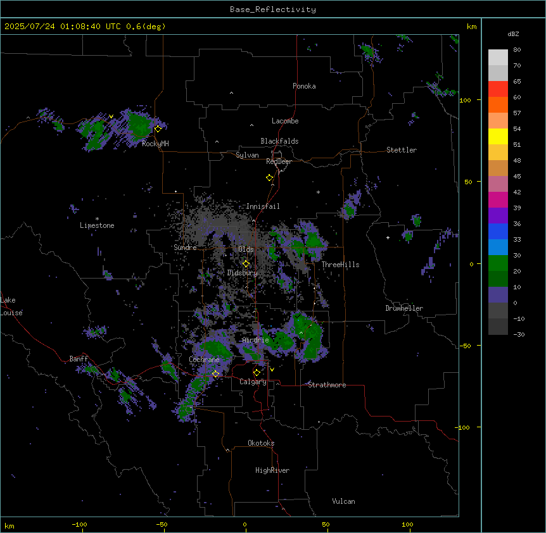Click the 80 dBZ legend value

point(517,50)
